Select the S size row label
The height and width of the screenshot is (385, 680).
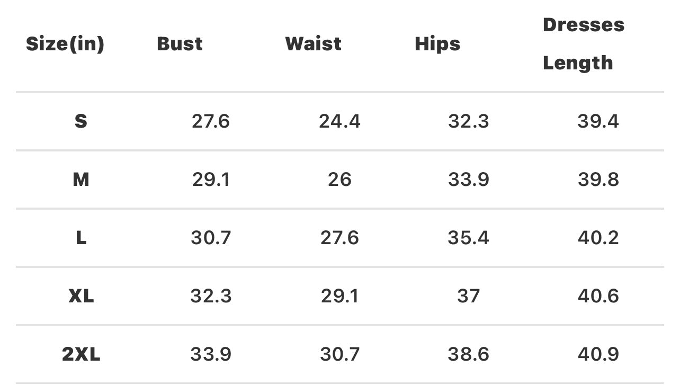[x=80, y=122]
